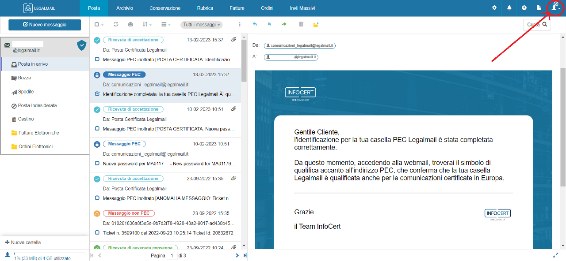
Task: Click the check icon of the 13-02-2023 receipt
Action: 97,40
